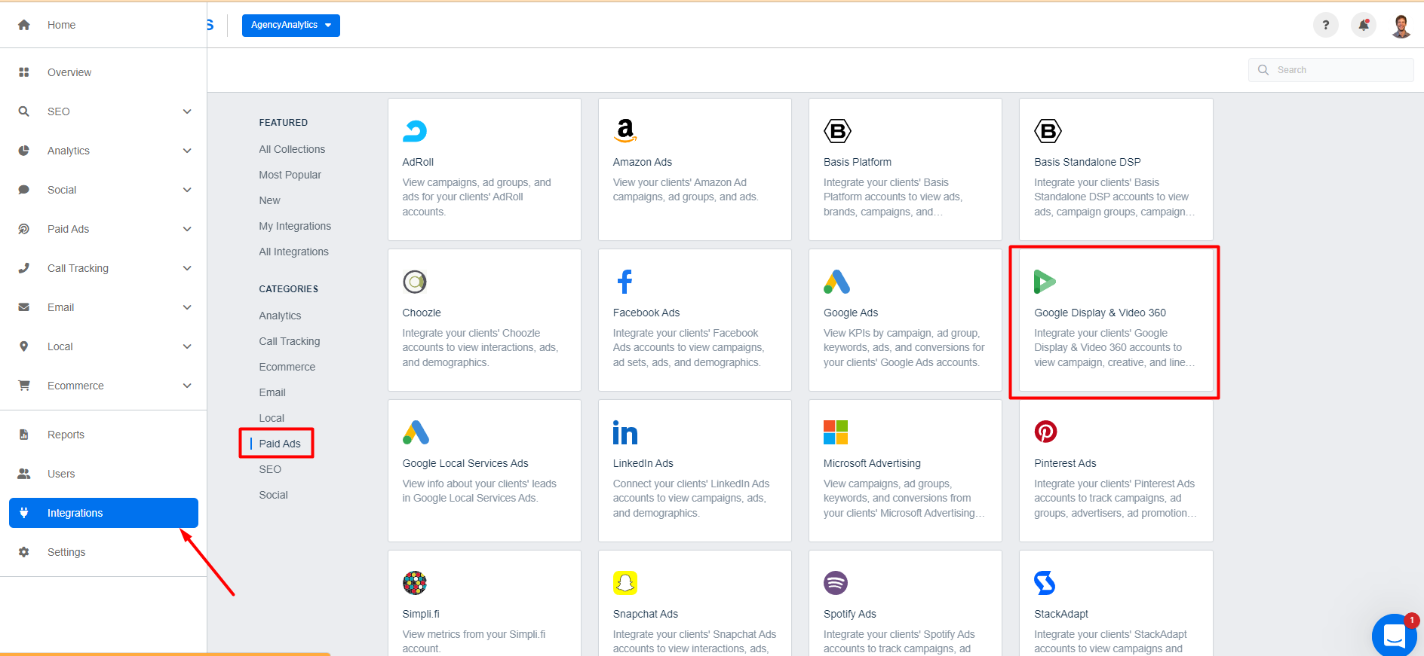Open the Basis Platform card title
This screenshot has width=1424, height=656.
click(x=858, y=162)
